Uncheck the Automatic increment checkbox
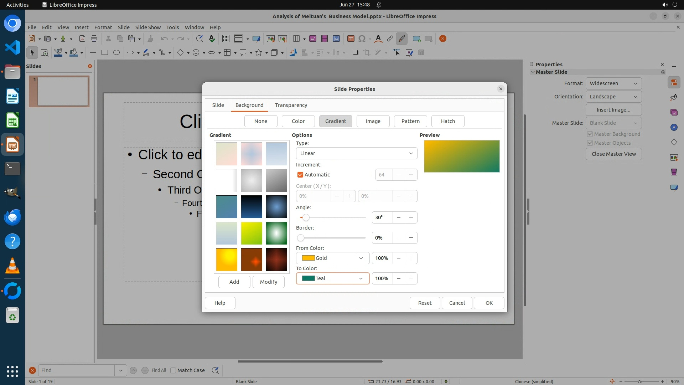 point(300,175)
